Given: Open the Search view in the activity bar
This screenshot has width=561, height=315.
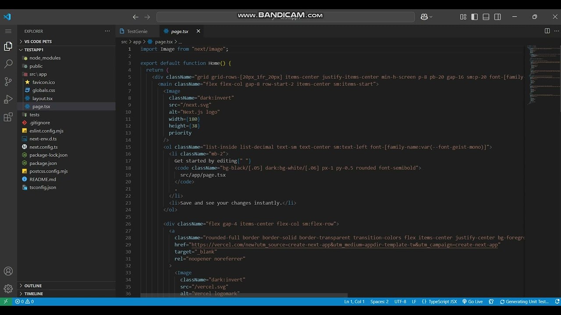Looking at the screenshot, I should (x=8, y=64).
